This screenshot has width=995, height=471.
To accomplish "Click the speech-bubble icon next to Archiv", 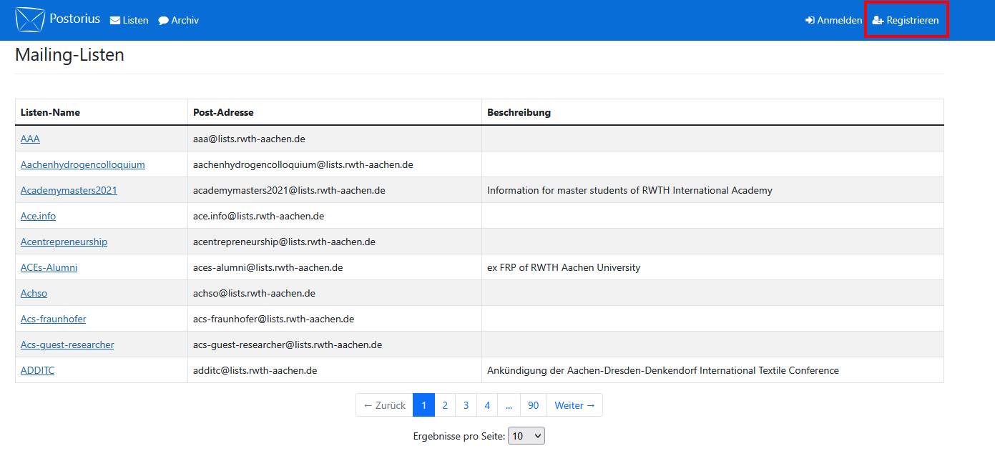I will (163, 20).
